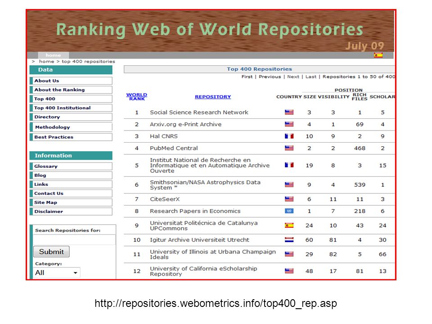Open About Us in Data menu
Image resolution: width=432 pixels, height=324 pixels.
click(71, 81)
